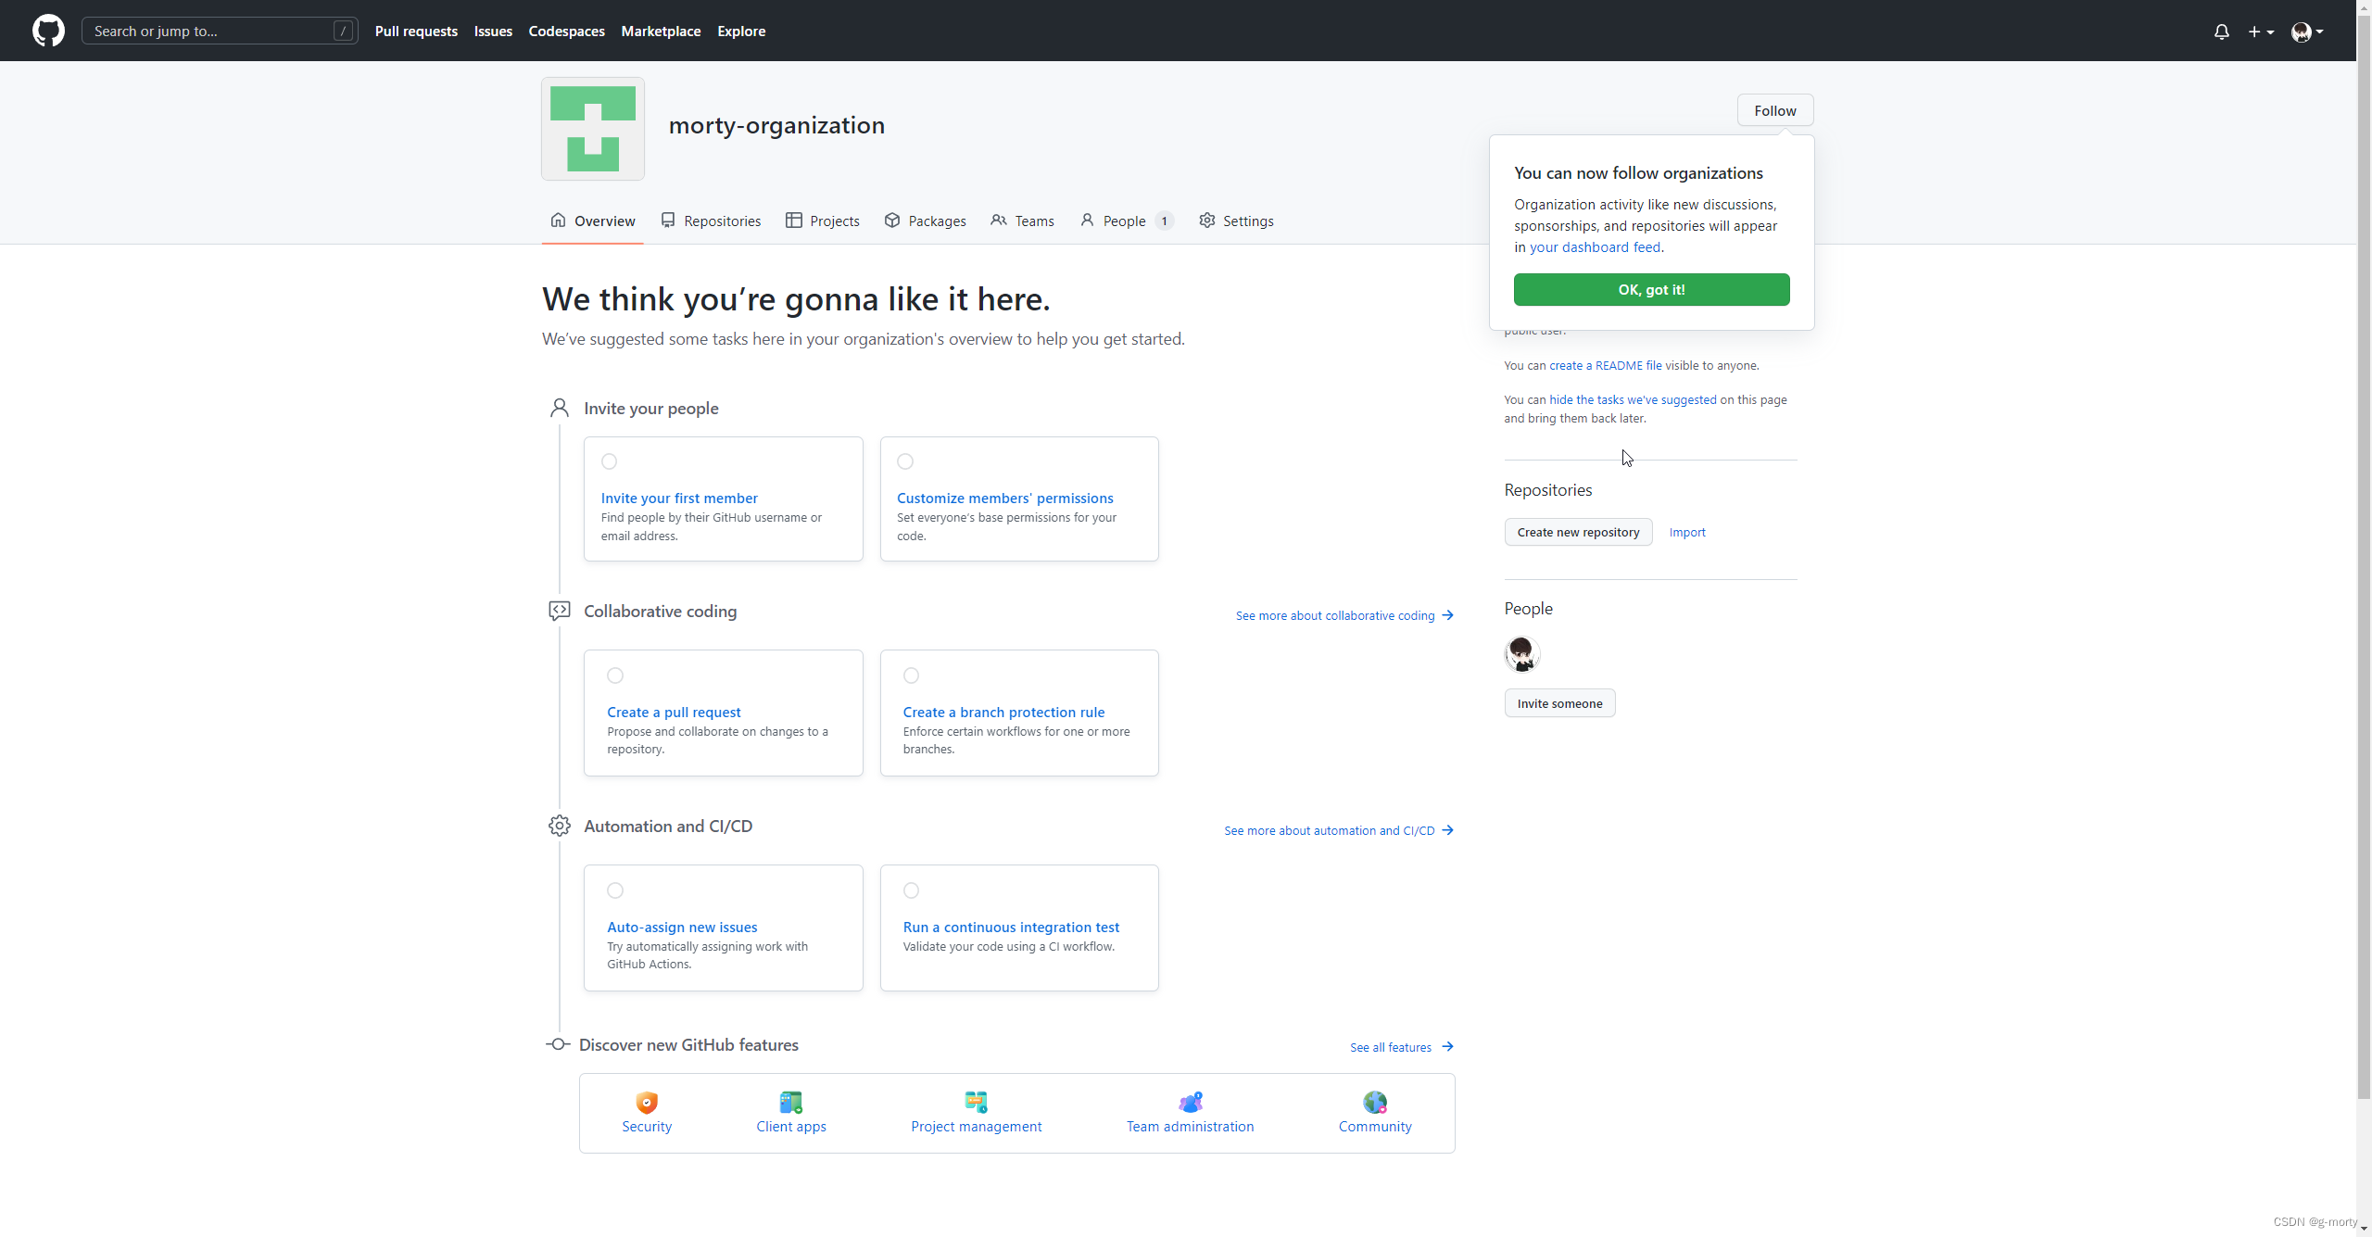Click create a README file link
Viewport: 2372px width, 1237px height.
1606,365
